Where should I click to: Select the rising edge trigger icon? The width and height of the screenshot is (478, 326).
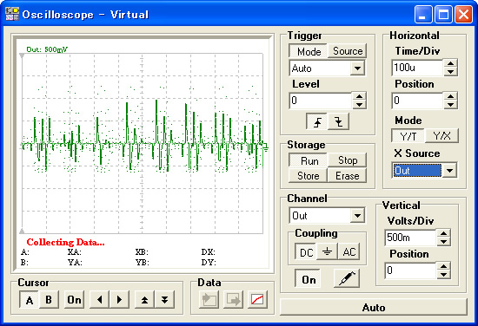(x=317, y=122)
